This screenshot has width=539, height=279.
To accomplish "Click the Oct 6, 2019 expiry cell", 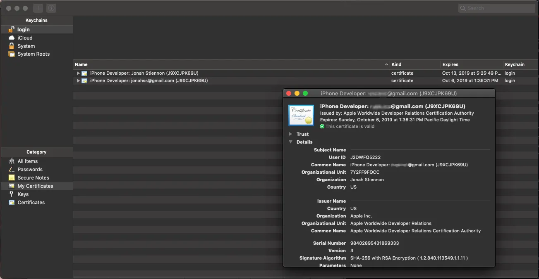I will (470, 80).
